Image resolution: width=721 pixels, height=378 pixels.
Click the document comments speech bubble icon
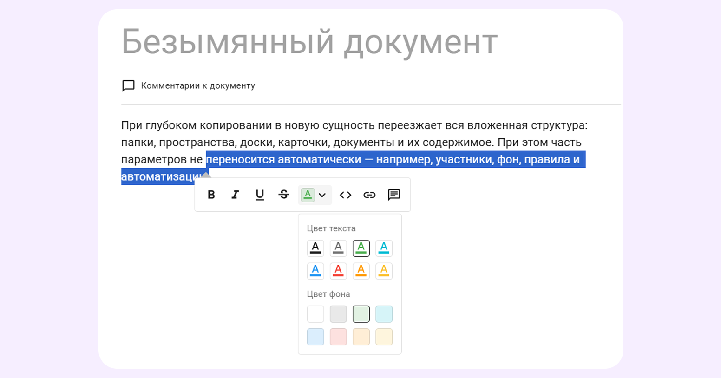pyautogui.click(x=128, y=86)
